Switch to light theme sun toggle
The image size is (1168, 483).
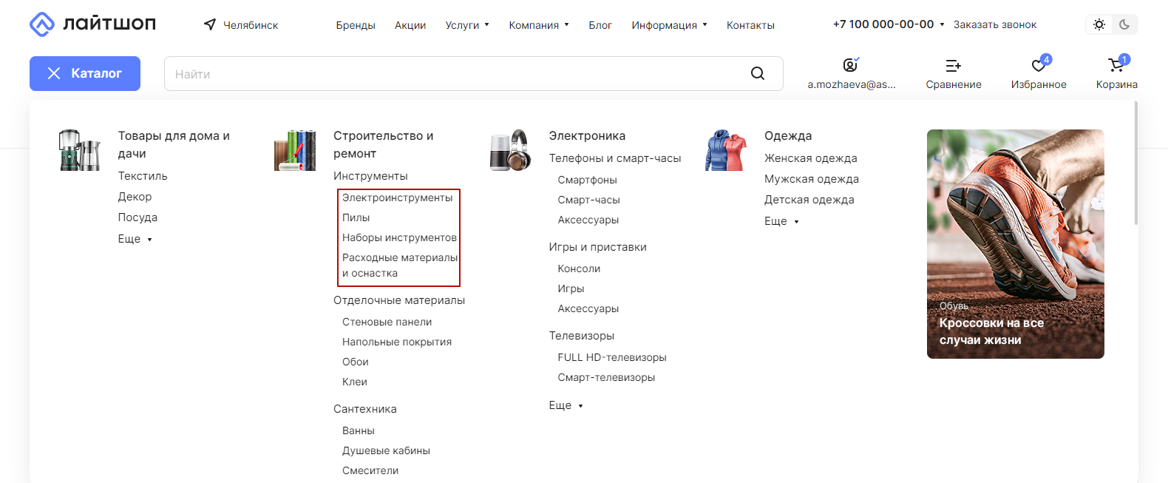(x=1099, y=24)
